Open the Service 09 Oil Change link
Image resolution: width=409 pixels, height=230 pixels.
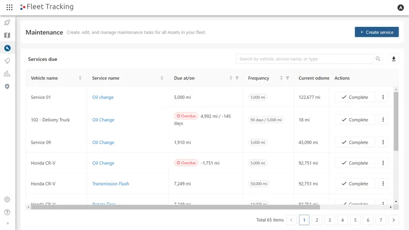click(103, 142)
